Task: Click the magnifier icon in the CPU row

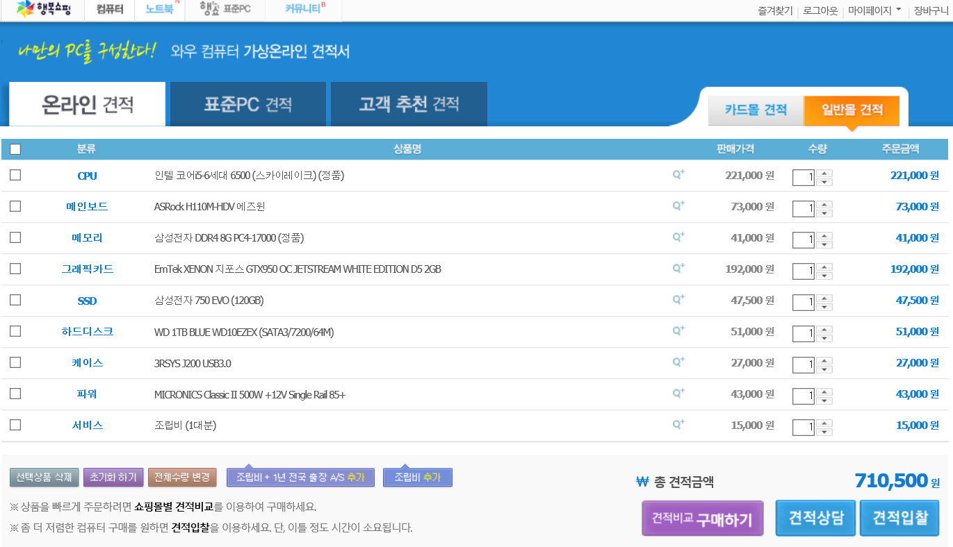Action: pos(678,175)
